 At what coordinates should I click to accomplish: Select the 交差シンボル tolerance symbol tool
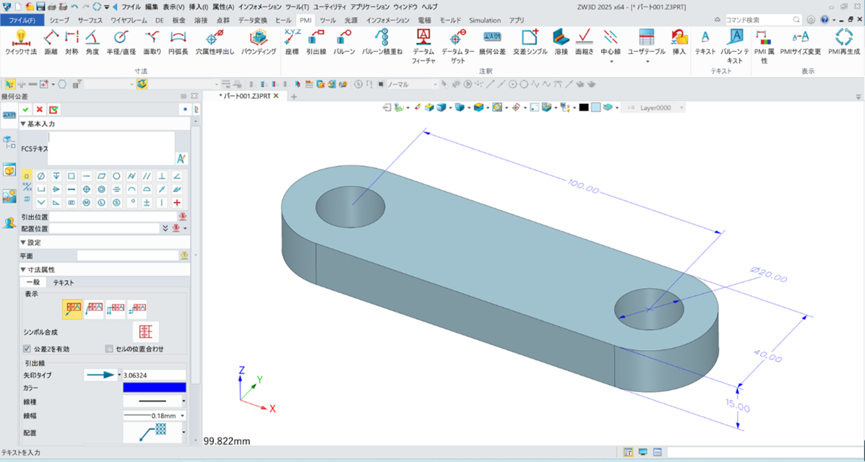pyautogui.click(x=530, y=43)
